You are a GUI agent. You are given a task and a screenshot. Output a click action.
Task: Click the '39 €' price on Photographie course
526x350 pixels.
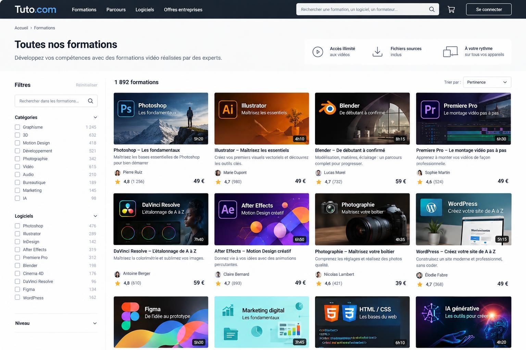click(x=401, y=283)
